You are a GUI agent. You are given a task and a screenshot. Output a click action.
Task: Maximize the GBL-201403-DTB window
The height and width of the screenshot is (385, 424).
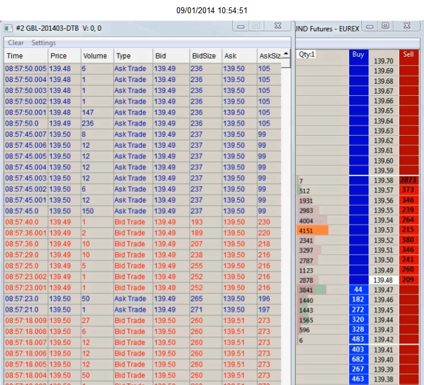256,26
